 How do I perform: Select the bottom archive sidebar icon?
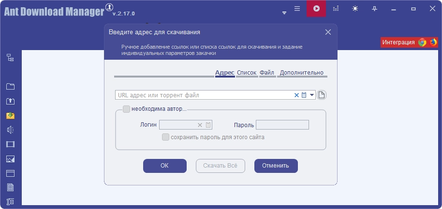click(x=11, y=202)
